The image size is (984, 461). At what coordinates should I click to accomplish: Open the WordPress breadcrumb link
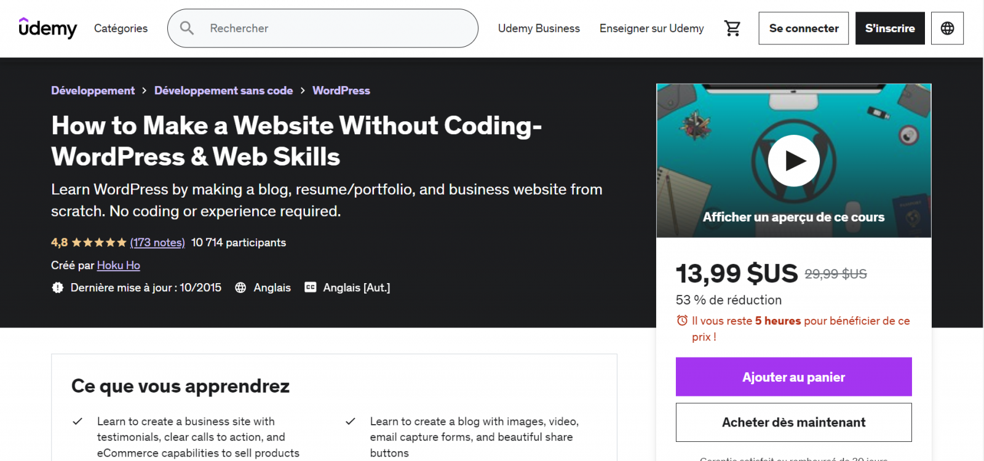[x=341, y=90]
